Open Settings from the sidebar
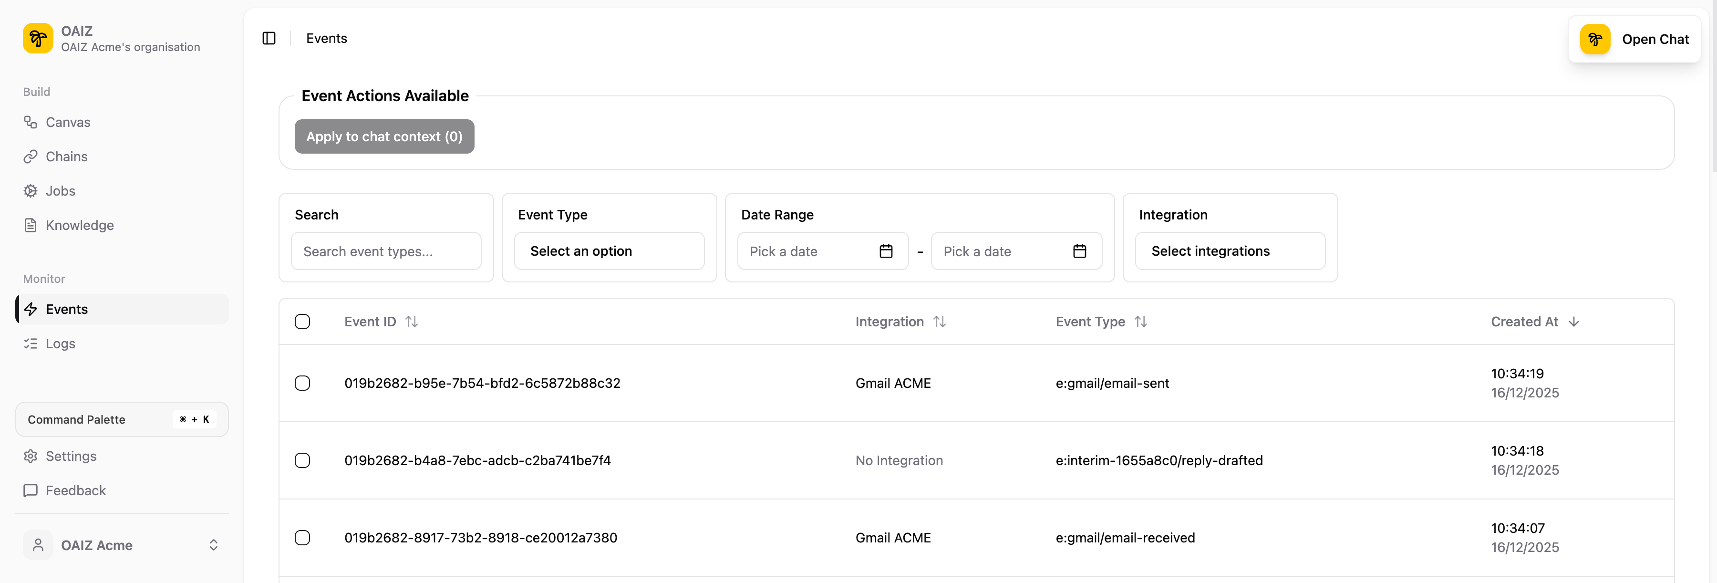The height and width of the screenshot is (583, 1717). tap(72, 456)
